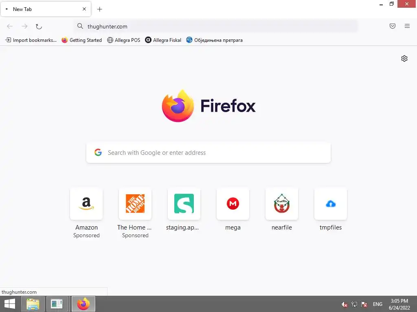
Task: Click ENG language indicator
Action: 377,304
